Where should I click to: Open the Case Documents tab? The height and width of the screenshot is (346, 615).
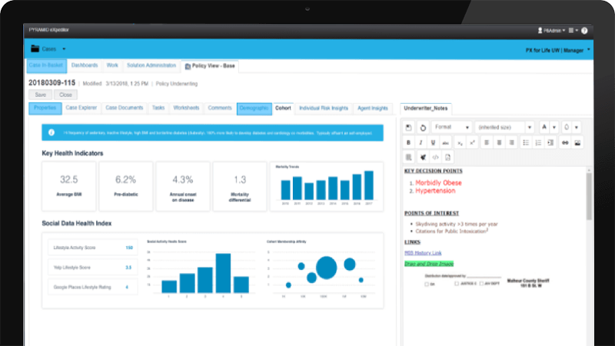[x=125, y=108]
